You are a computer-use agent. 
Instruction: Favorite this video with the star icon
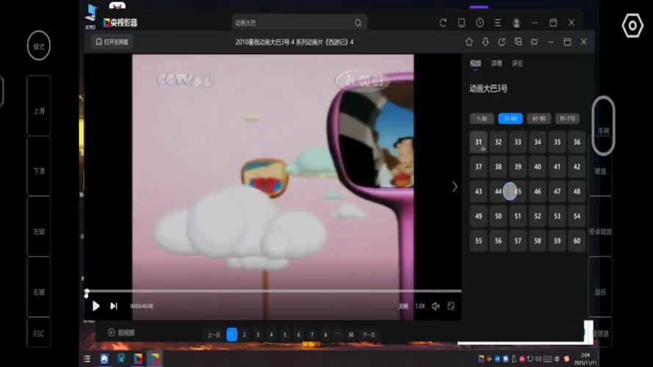(469, 42)
